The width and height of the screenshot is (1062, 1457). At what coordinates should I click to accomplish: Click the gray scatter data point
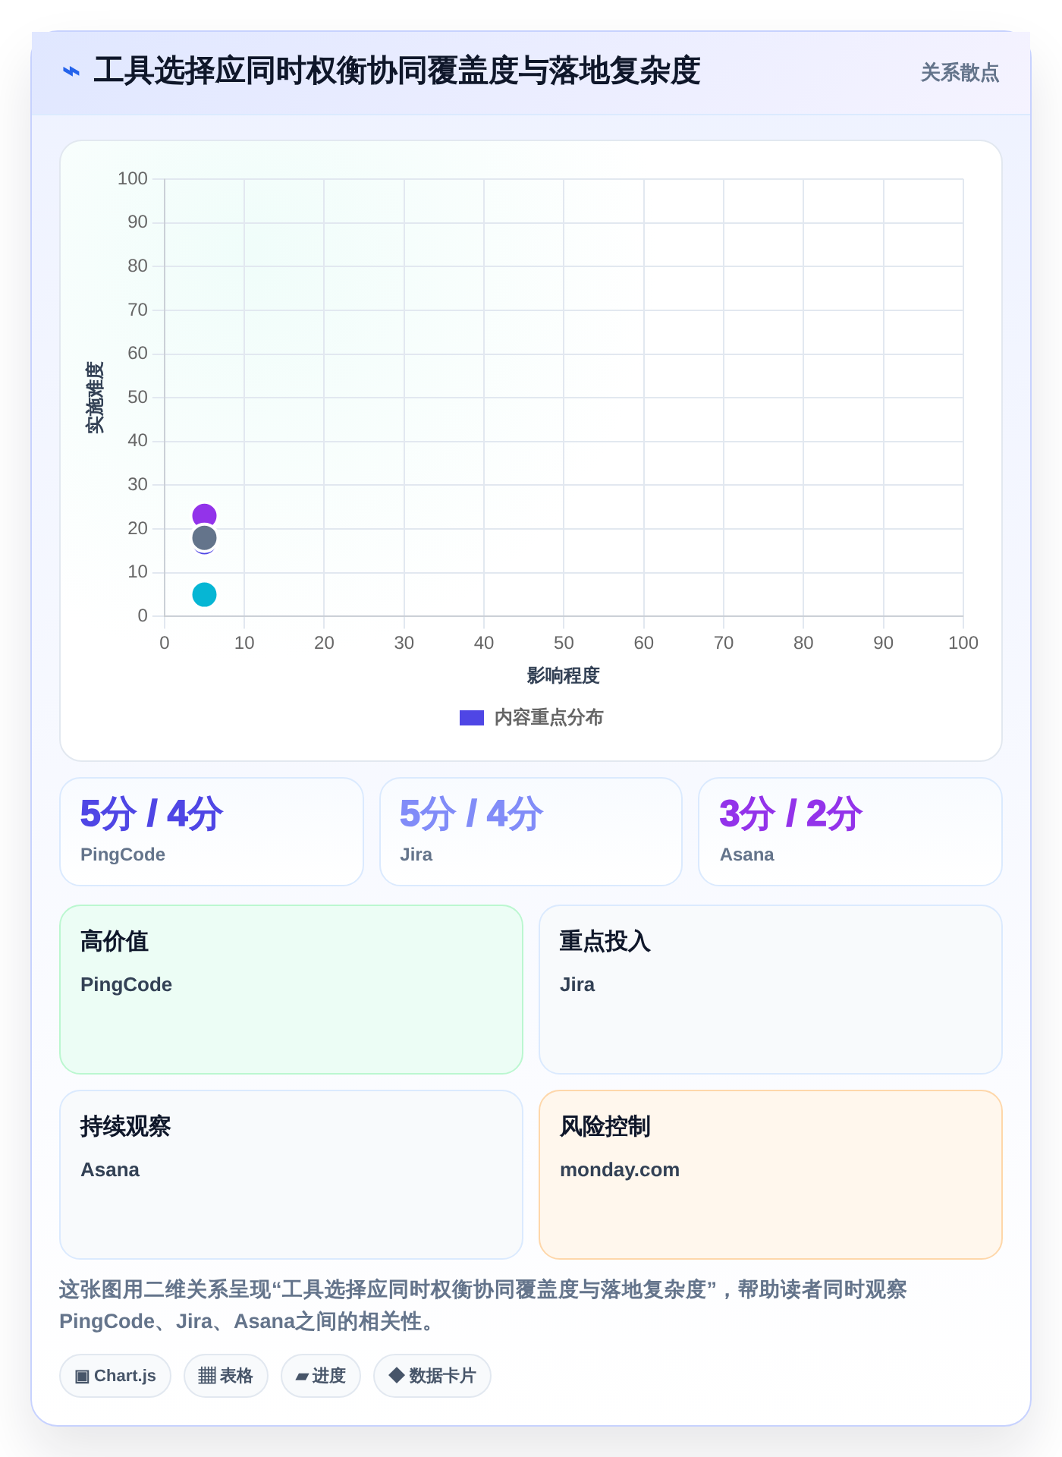(x=204, y=538)
